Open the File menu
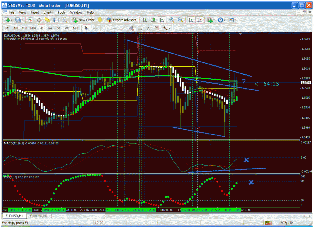The height and width of the screenshot is (227, 314). [12, 12]
